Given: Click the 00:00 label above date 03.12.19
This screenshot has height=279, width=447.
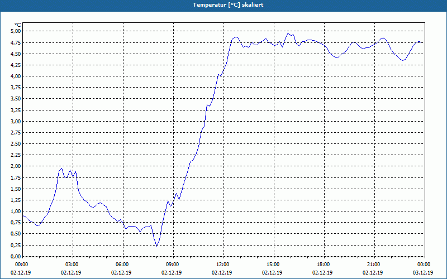Looking at the screenshot, I should tap(425, 264).
